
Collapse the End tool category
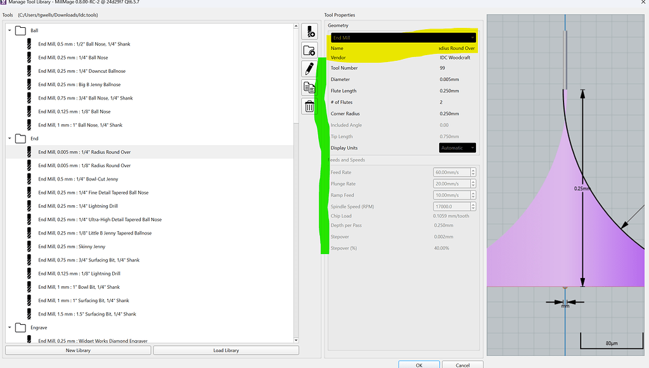tap(9, 138)
